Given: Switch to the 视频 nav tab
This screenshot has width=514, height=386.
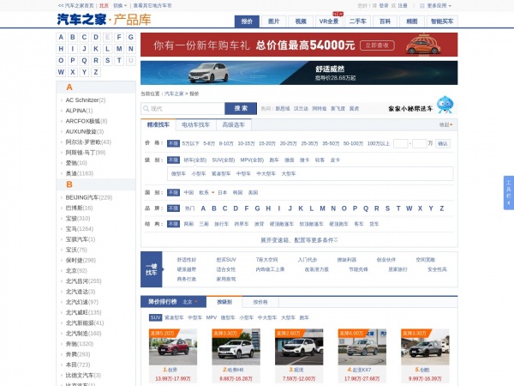Looking at the screenshot, I should coord(301,21).
